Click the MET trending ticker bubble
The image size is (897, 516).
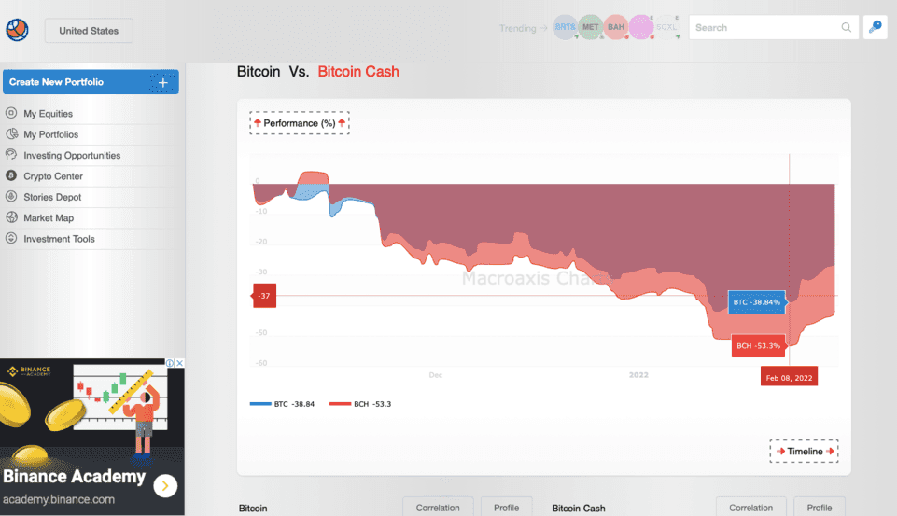click(590, 28)
